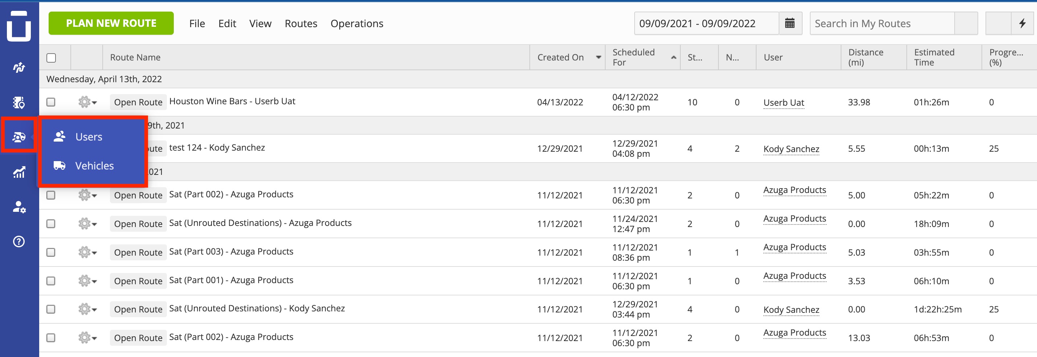Open Route for Sat (Unrouted Destinations) Kody Sanchez
The width and height of the screenshot is (1037, 357).
point(138,310)
